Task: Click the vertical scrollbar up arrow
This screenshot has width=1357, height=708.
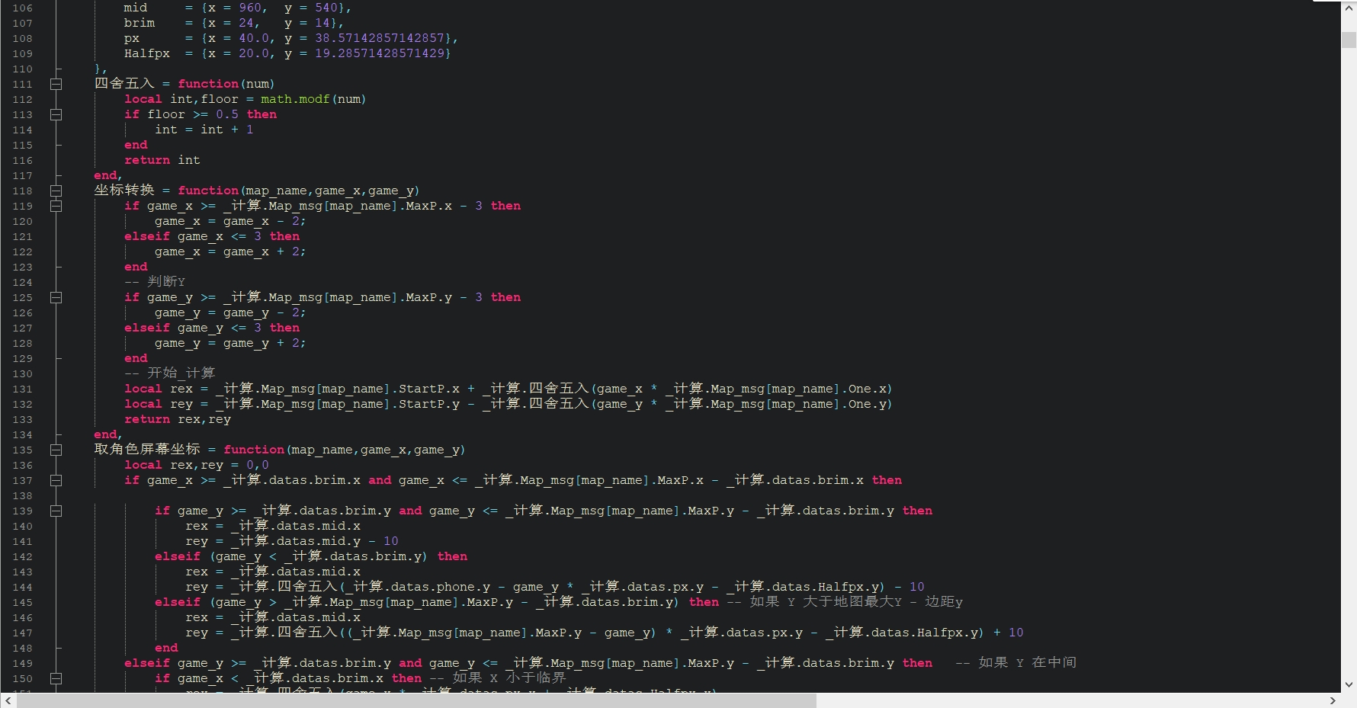Action: pyautogui.click(x=1349, y=8)
